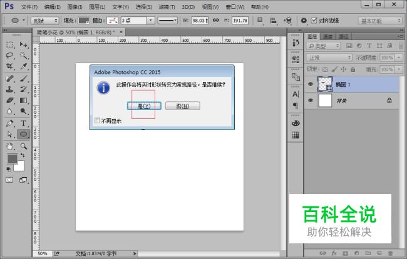Select the Eraser tool
Viewport: 407px width, 259px height.
pyautogui.click(x=9, y=100)
